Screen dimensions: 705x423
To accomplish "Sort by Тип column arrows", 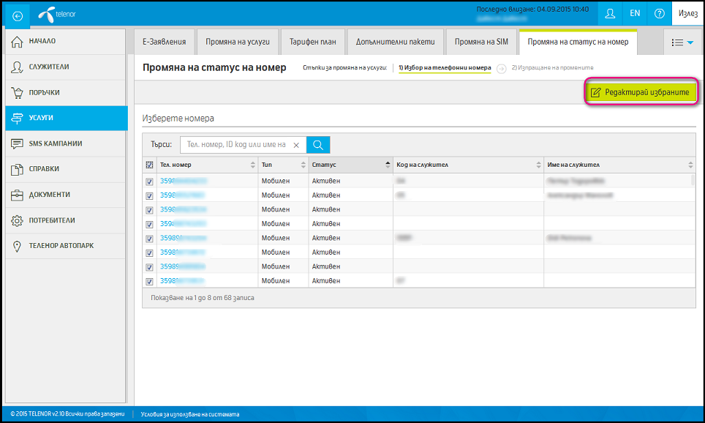I will coord(303,165).
